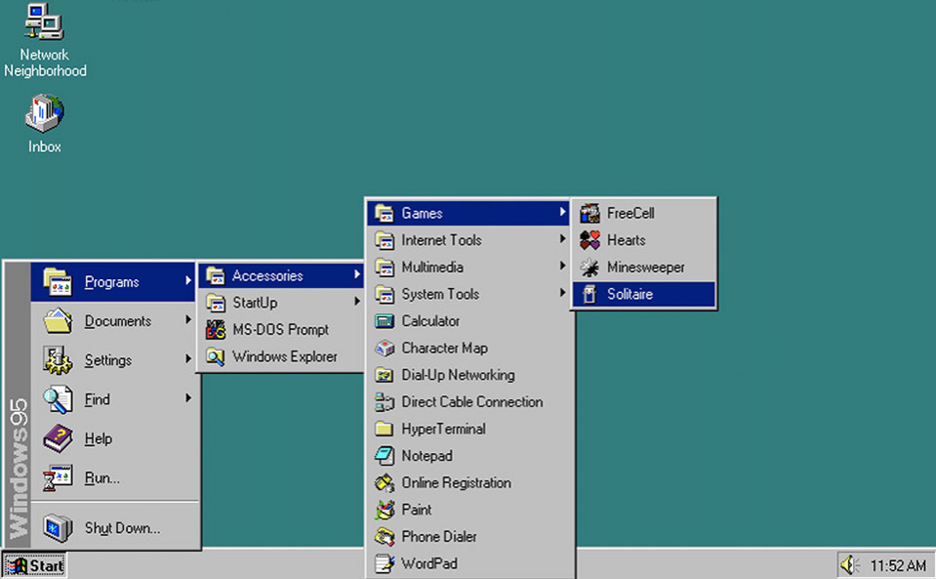Click the Minesweeper mine icon
The height and width of the screenshot is (579, 936).
590,268
